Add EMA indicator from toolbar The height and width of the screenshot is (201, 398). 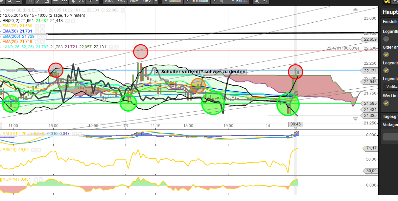pyautogui.click(x=122, y=1)
